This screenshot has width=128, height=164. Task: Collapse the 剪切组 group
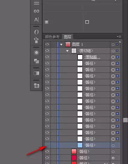[67, 51]
